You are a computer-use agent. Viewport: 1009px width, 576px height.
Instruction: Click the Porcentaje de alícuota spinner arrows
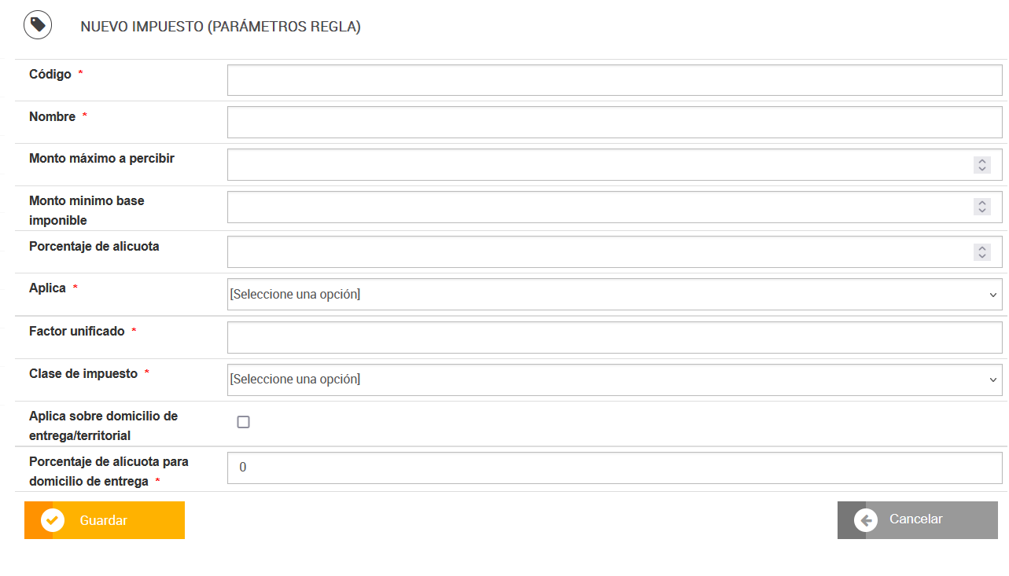[981, 252]
